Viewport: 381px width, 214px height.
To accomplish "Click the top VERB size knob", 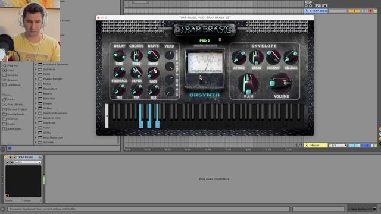I will coord(169,55).
